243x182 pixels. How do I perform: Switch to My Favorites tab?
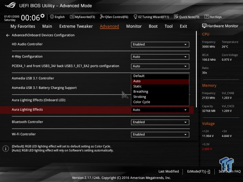pyautogui.click(x=23, y=26)
